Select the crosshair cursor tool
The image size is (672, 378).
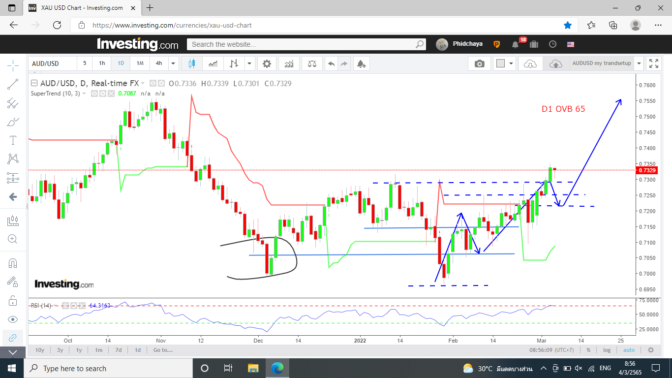13,64
